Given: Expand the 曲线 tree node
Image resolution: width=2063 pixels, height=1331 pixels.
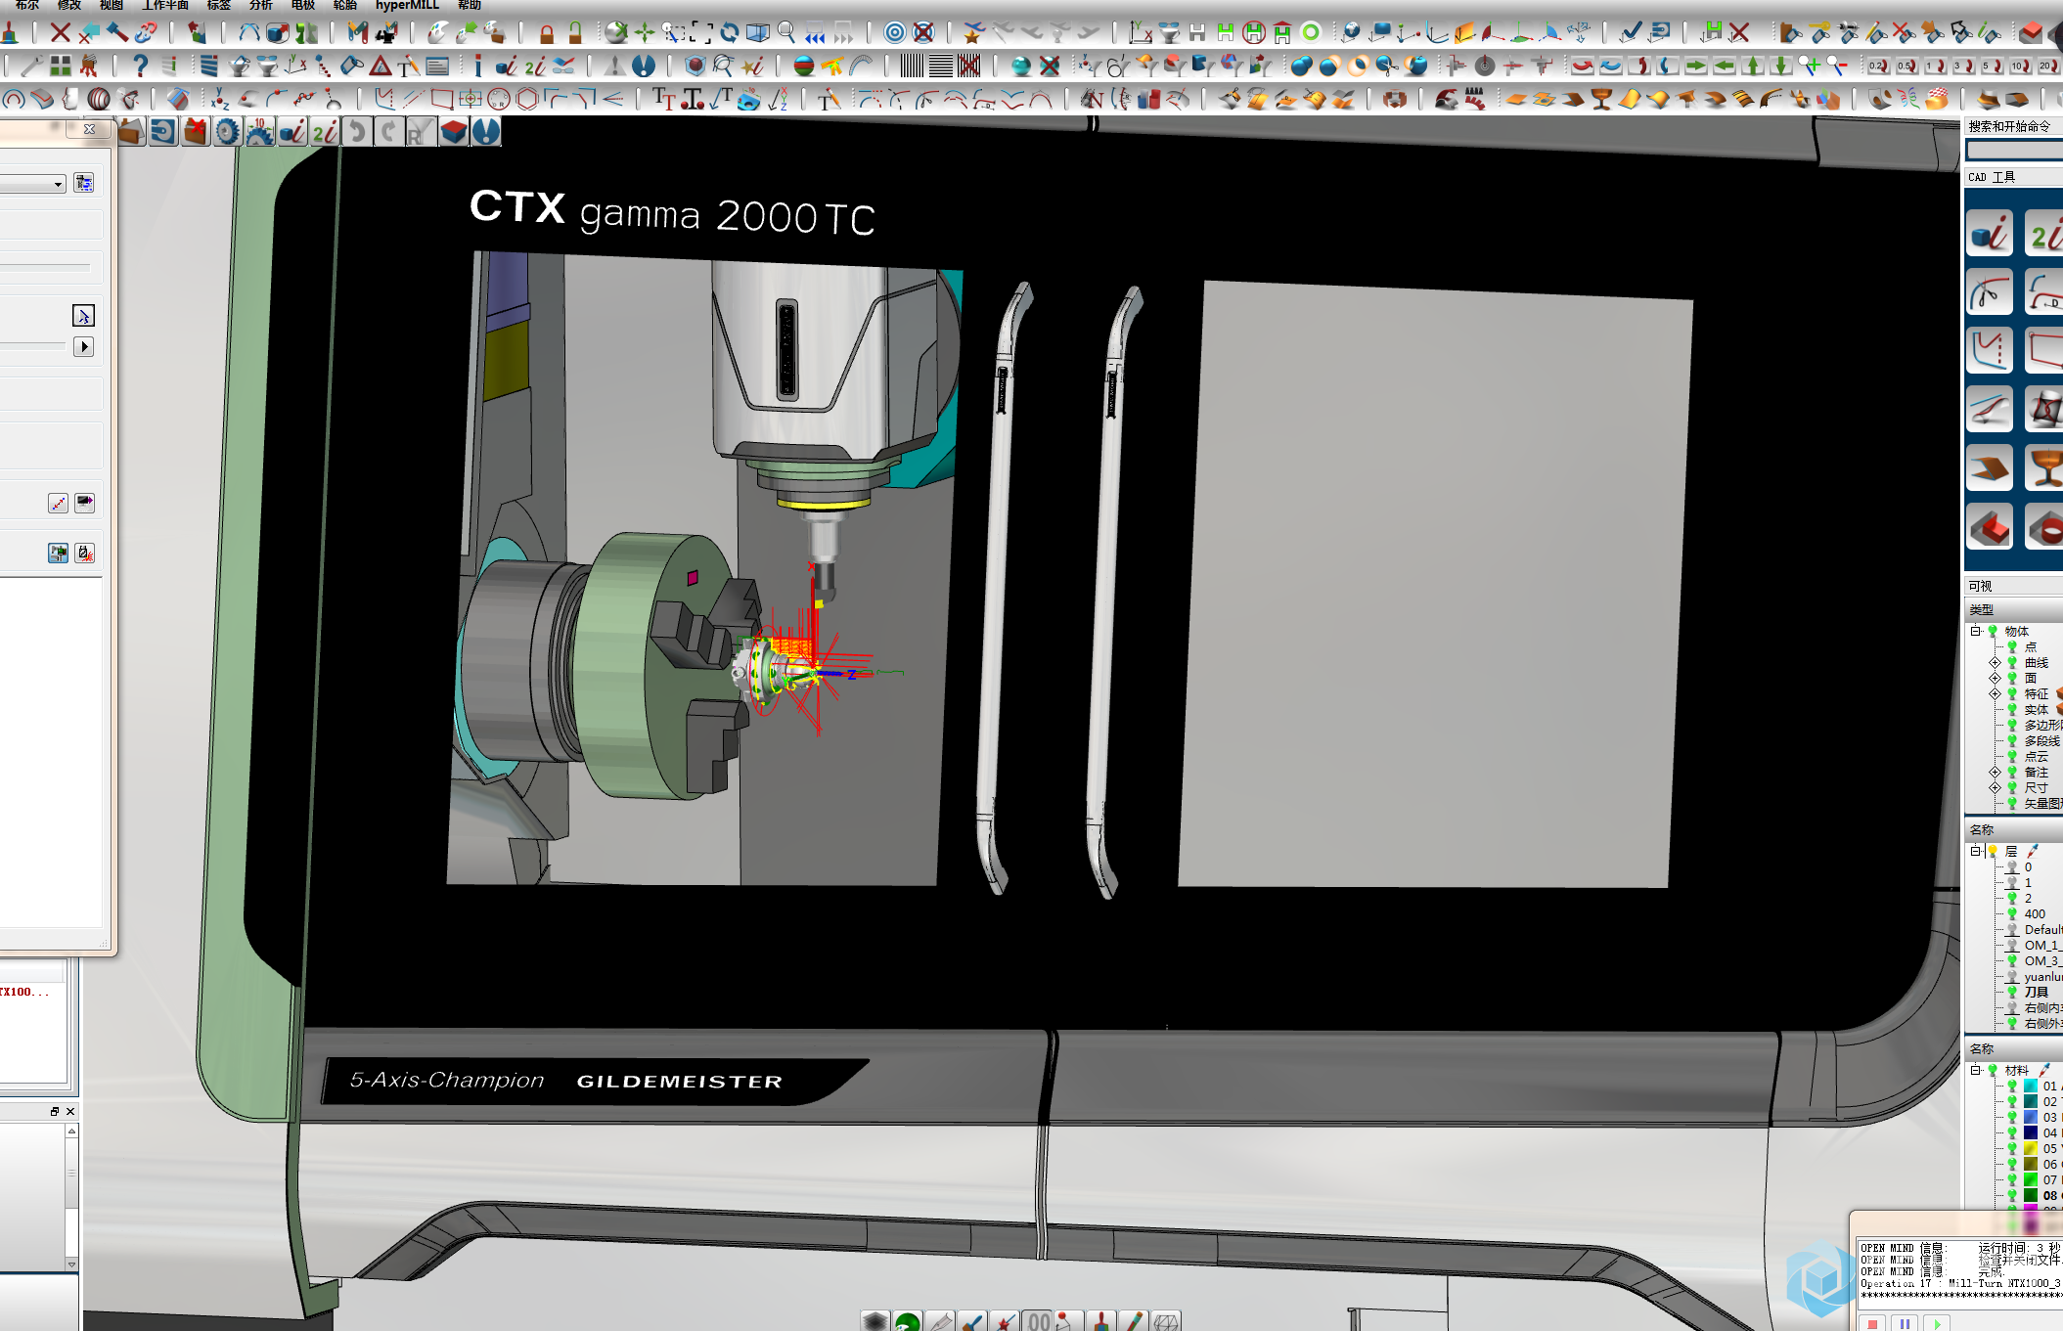Looking at the screenshot, I should tap(1995, 662).
